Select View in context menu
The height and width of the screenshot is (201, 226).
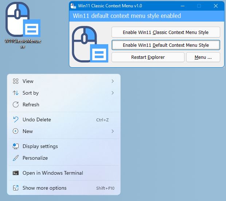(64, 81)
